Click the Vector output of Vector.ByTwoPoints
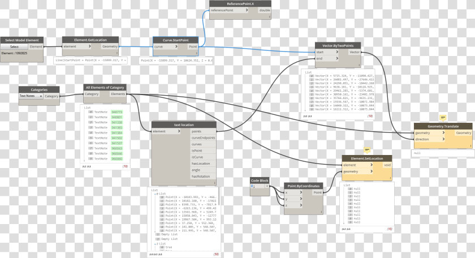Viewport: 475px width, 258px height. tap(355, 52)
